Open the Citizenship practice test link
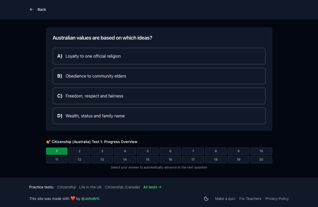318x207 pixels. 66,187
